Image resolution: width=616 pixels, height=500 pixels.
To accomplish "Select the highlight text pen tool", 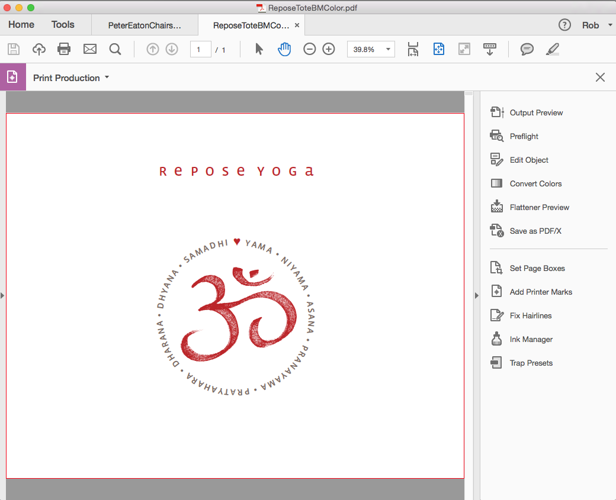I will click(552, 49).
